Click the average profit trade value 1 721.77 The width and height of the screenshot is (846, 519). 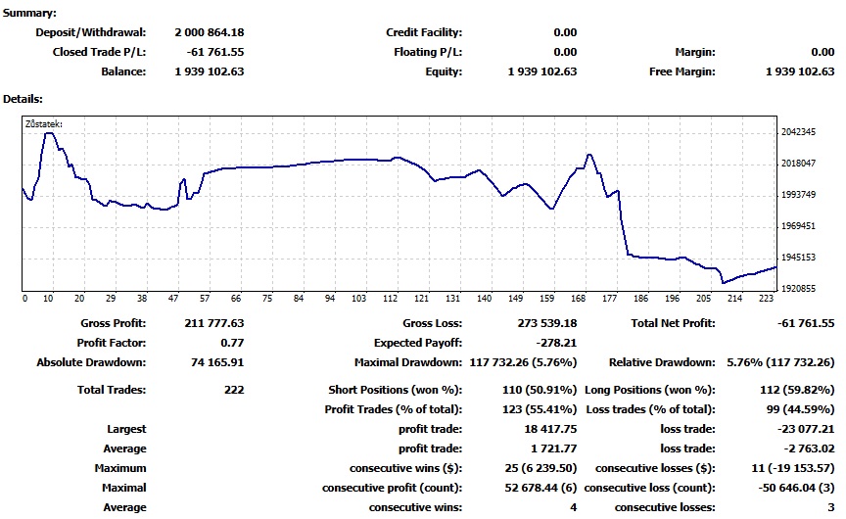554,448
